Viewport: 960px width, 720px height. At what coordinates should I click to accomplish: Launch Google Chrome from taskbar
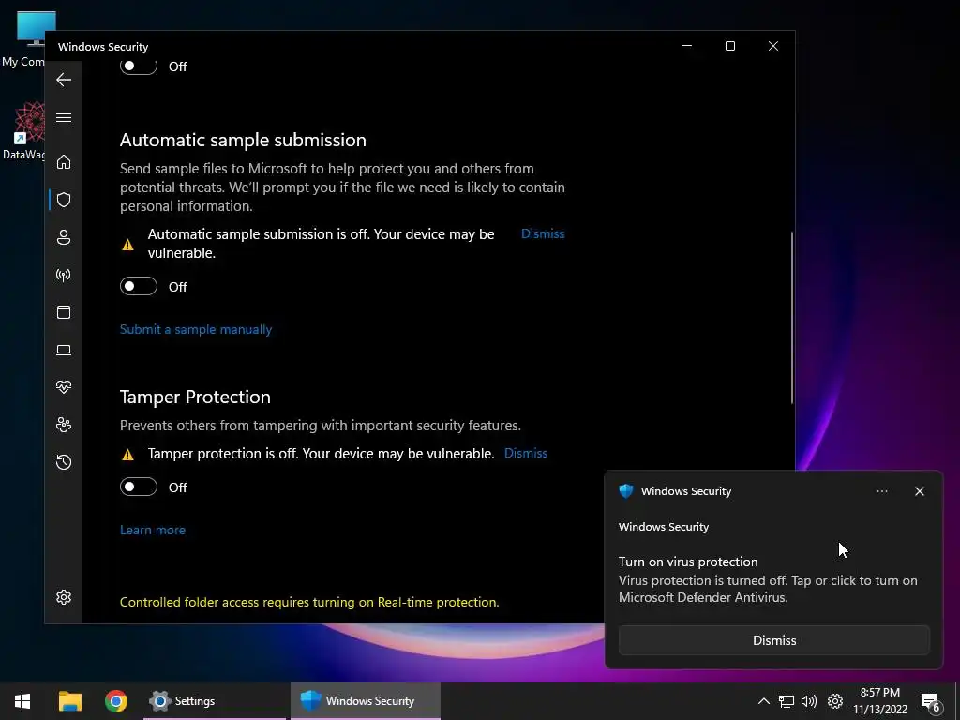(x=115, y=701)
